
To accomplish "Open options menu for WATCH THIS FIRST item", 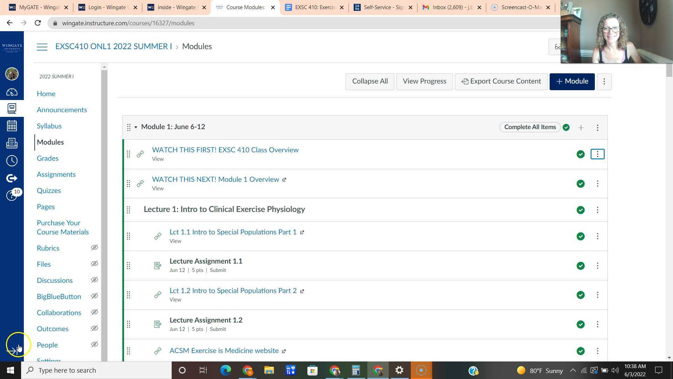I will (598, 154).
